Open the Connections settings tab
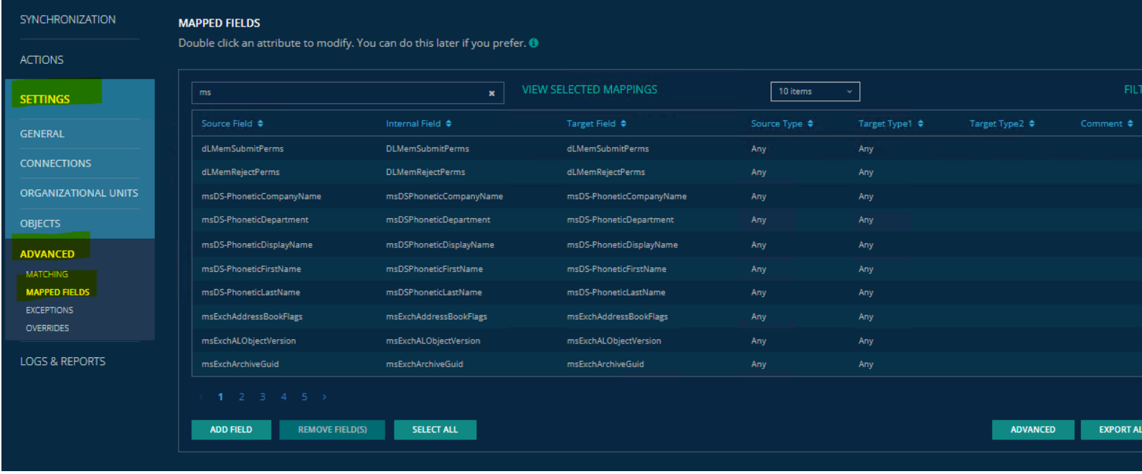The height and width of the screenshot is (474, 1142). click(55, 163)
